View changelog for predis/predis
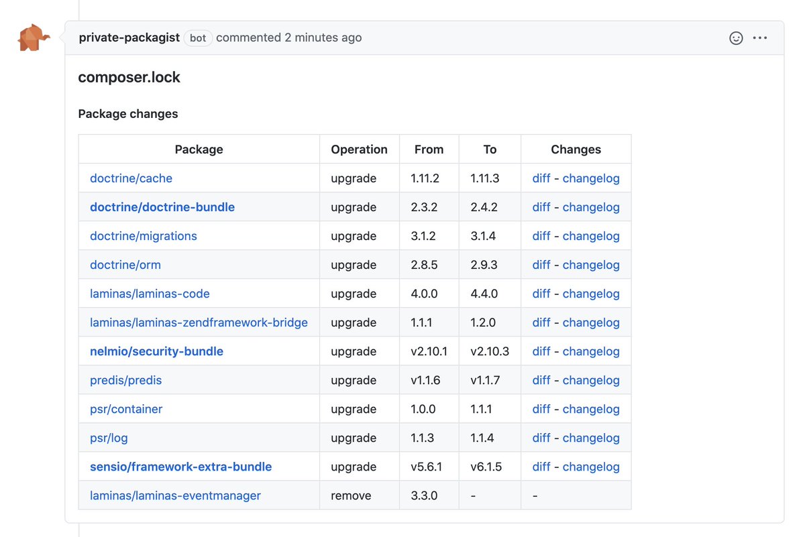Viewport: 805px width, 537px height. click(x=591, y=380)
